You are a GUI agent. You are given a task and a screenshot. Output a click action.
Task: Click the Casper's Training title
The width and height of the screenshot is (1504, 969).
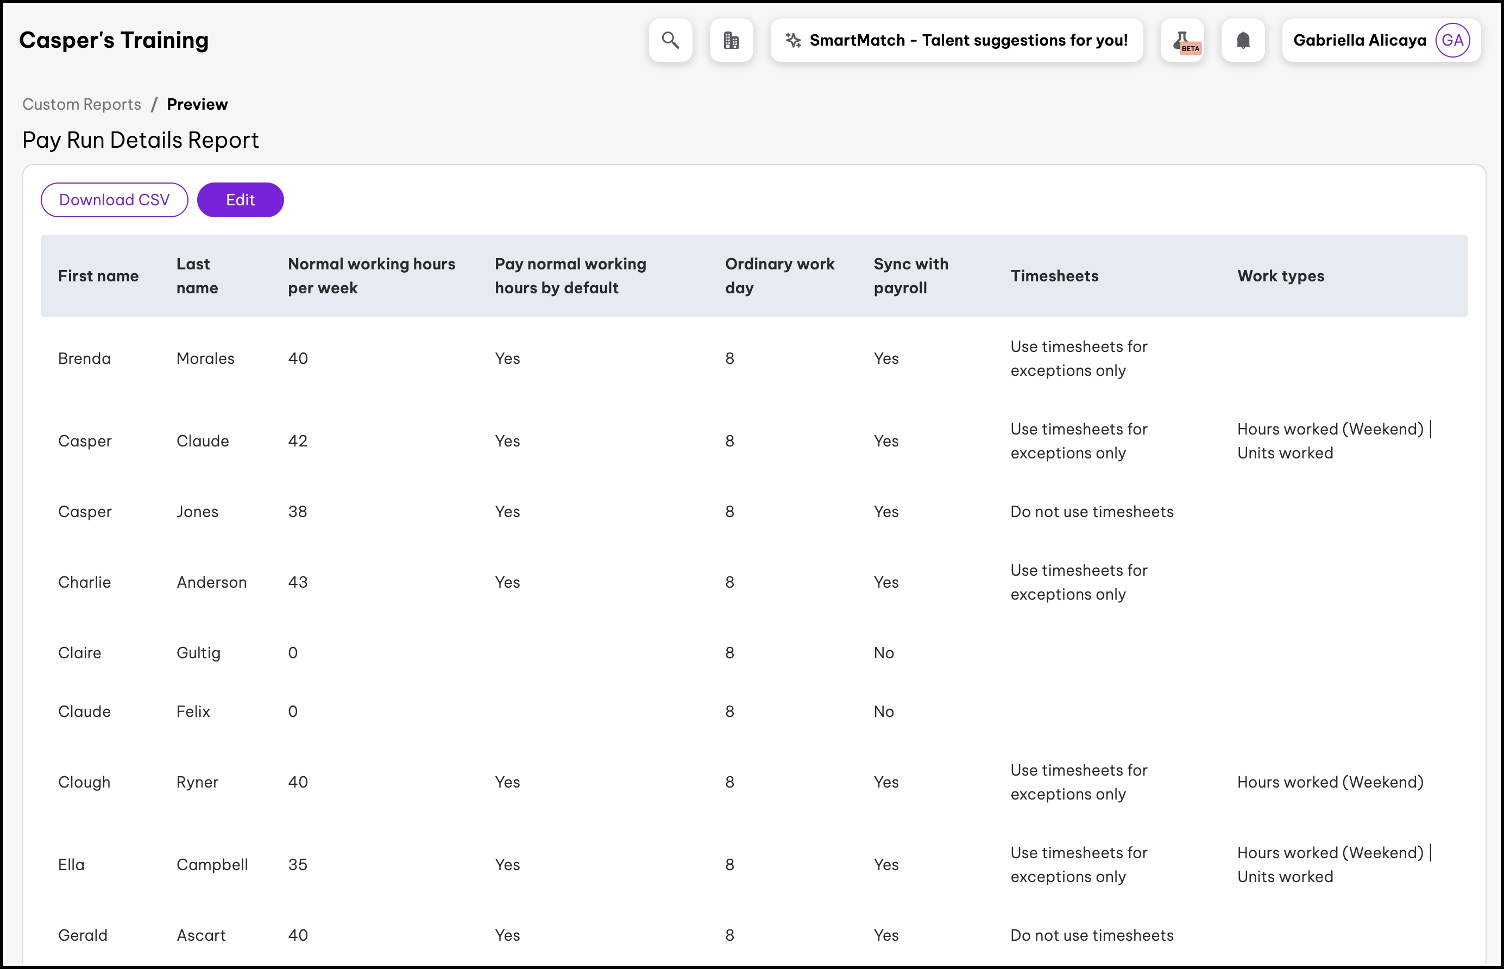pyautogui.click(x=114, y=40)
